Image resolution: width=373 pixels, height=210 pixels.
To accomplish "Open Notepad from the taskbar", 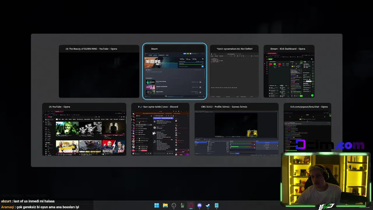I will click(217, 205).
